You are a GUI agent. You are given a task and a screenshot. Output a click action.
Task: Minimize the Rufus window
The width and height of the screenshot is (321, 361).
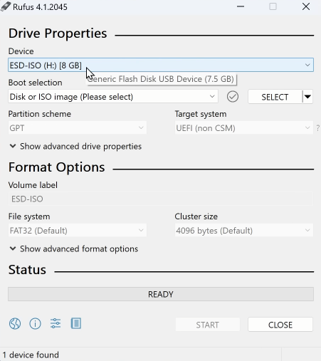click(x=241, y=6)
